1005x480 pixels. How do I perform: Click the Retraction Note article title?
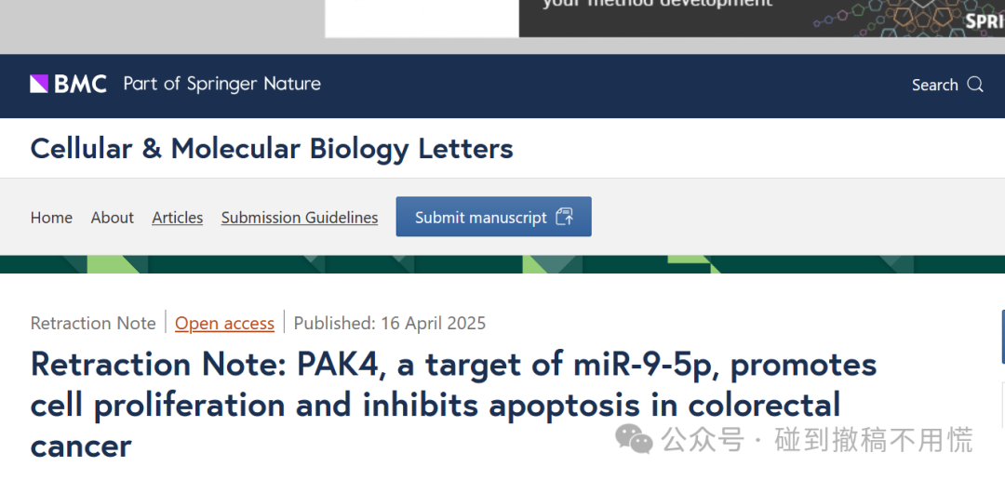point(453,405)
